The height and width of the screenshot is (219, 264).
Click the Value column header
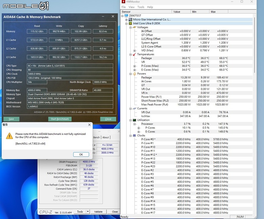pyautogui.click(x=181, y=12)
